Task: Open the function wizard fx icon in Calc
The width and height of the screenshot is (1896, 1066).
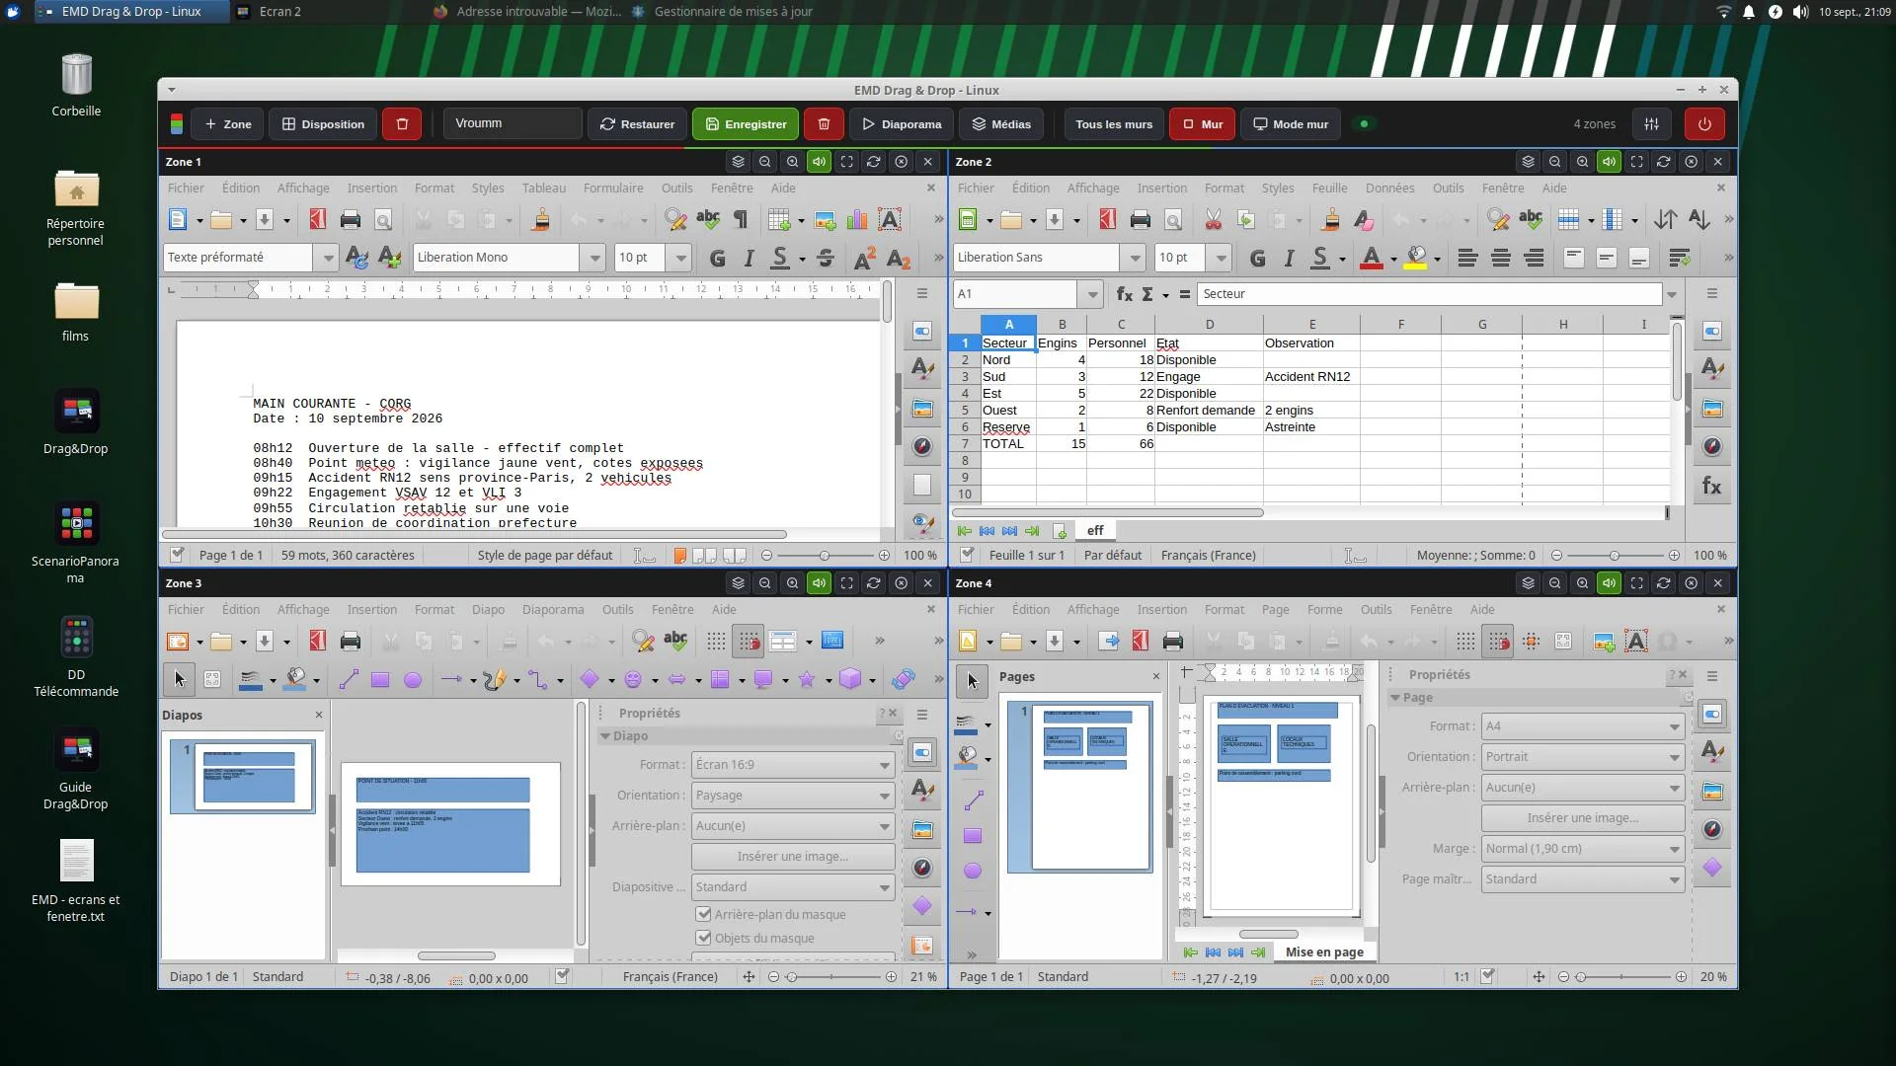Action: [x=1124, y=294]
